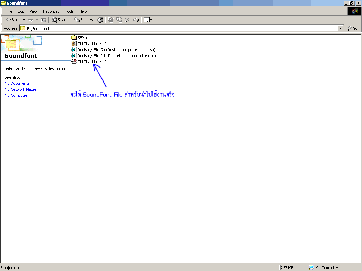The image size is (362, 271).
Task: Go up one folder level
Action: [43, 20]
